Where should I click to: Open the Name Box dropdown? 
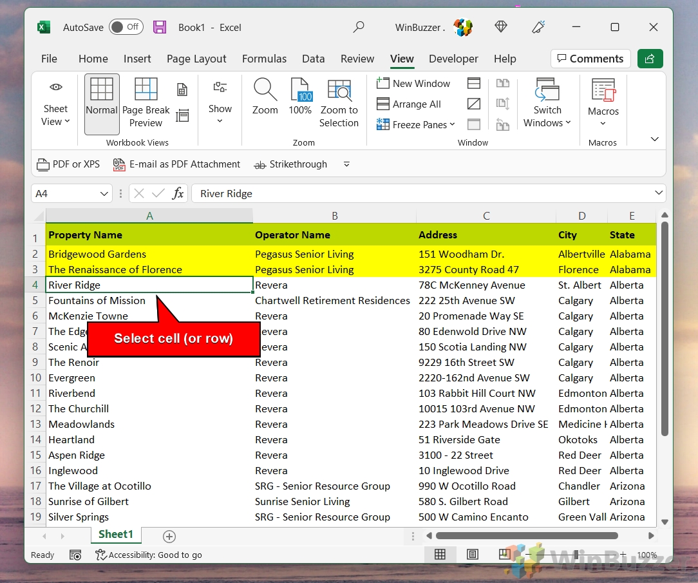104,193
